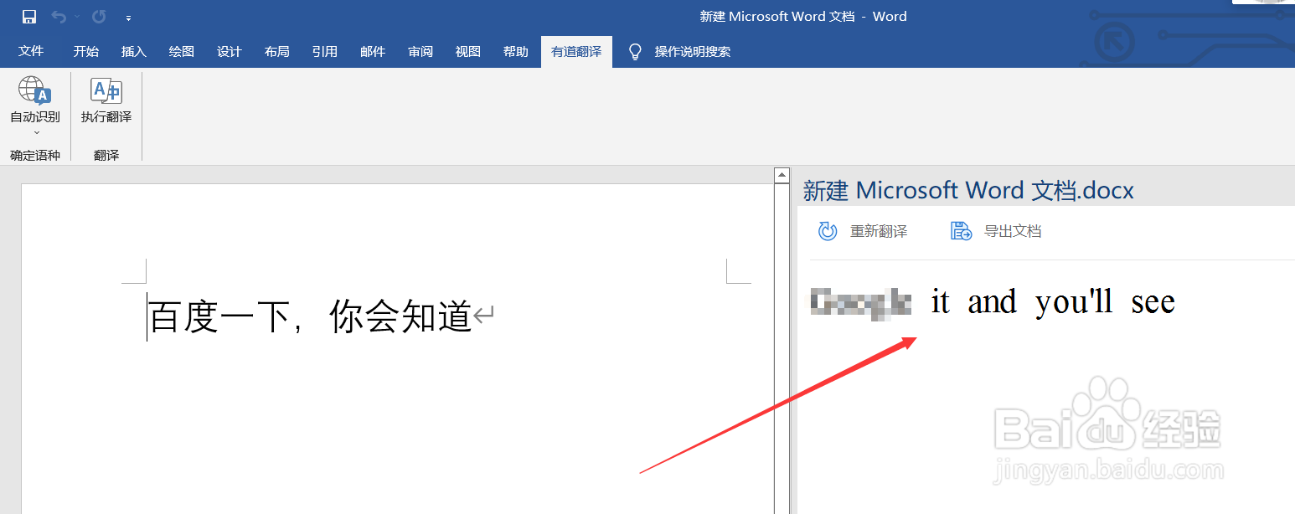Select the 有道翻译 tab
Viewport: 1295px width, 514px height.
(576, 51)
